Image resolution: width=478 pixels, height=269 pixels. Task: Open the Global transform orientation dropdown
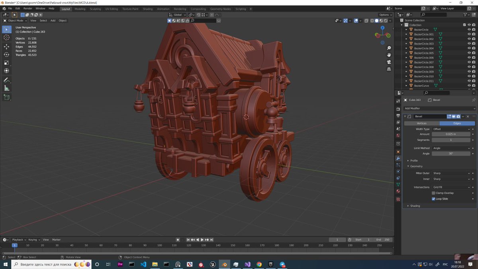[178, 15]
